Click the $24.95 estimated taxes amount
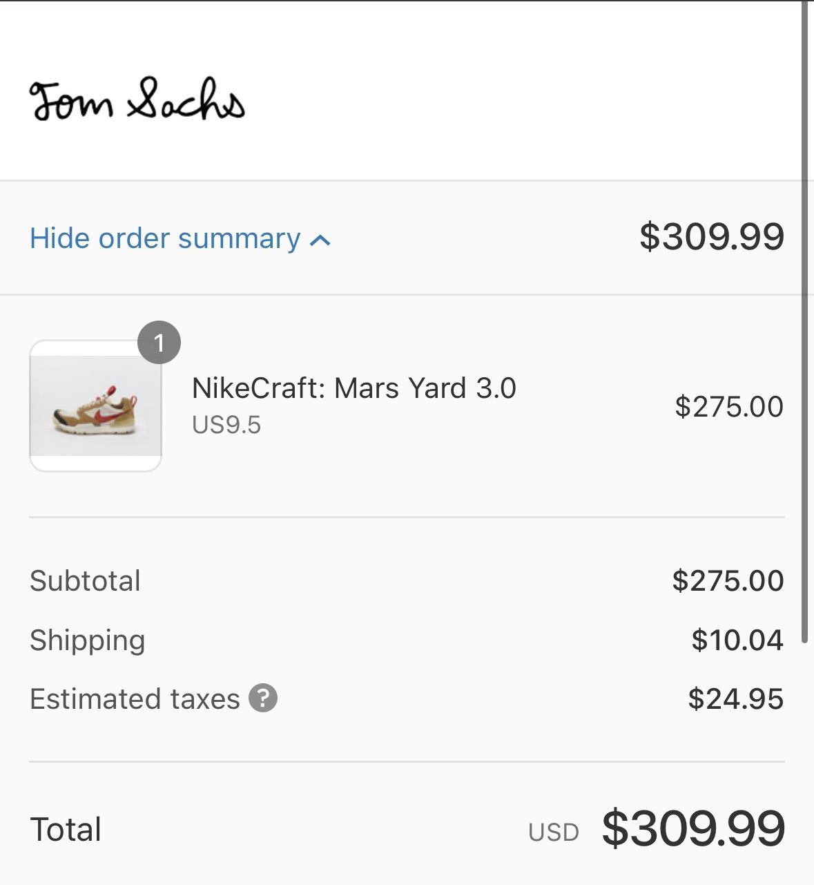The width and height of the screenshot is (814, 885). (x=735, y=698)
